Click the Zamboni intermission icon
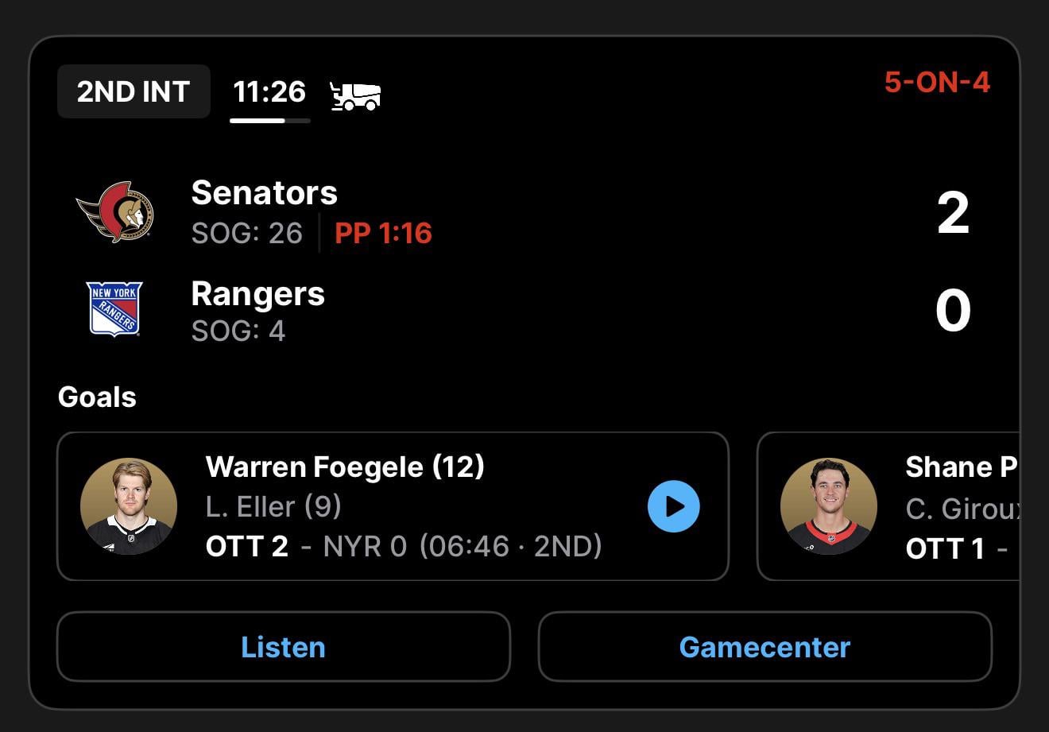The width and height of the screenshot is (1049, 732). [355, 95]
